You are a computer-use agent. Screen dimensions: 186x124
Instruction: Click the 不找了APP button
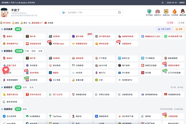click(x=164, y=29)
